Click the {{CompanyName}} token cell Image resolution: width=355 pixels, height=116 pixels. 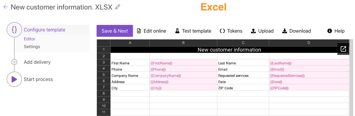pos(183,75)
